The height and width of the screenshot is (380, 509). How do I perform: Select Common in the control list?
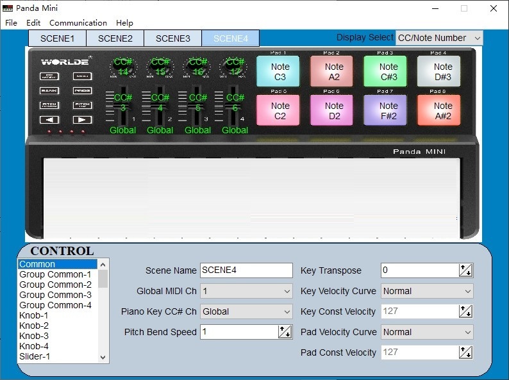click(x=58, y=264)
